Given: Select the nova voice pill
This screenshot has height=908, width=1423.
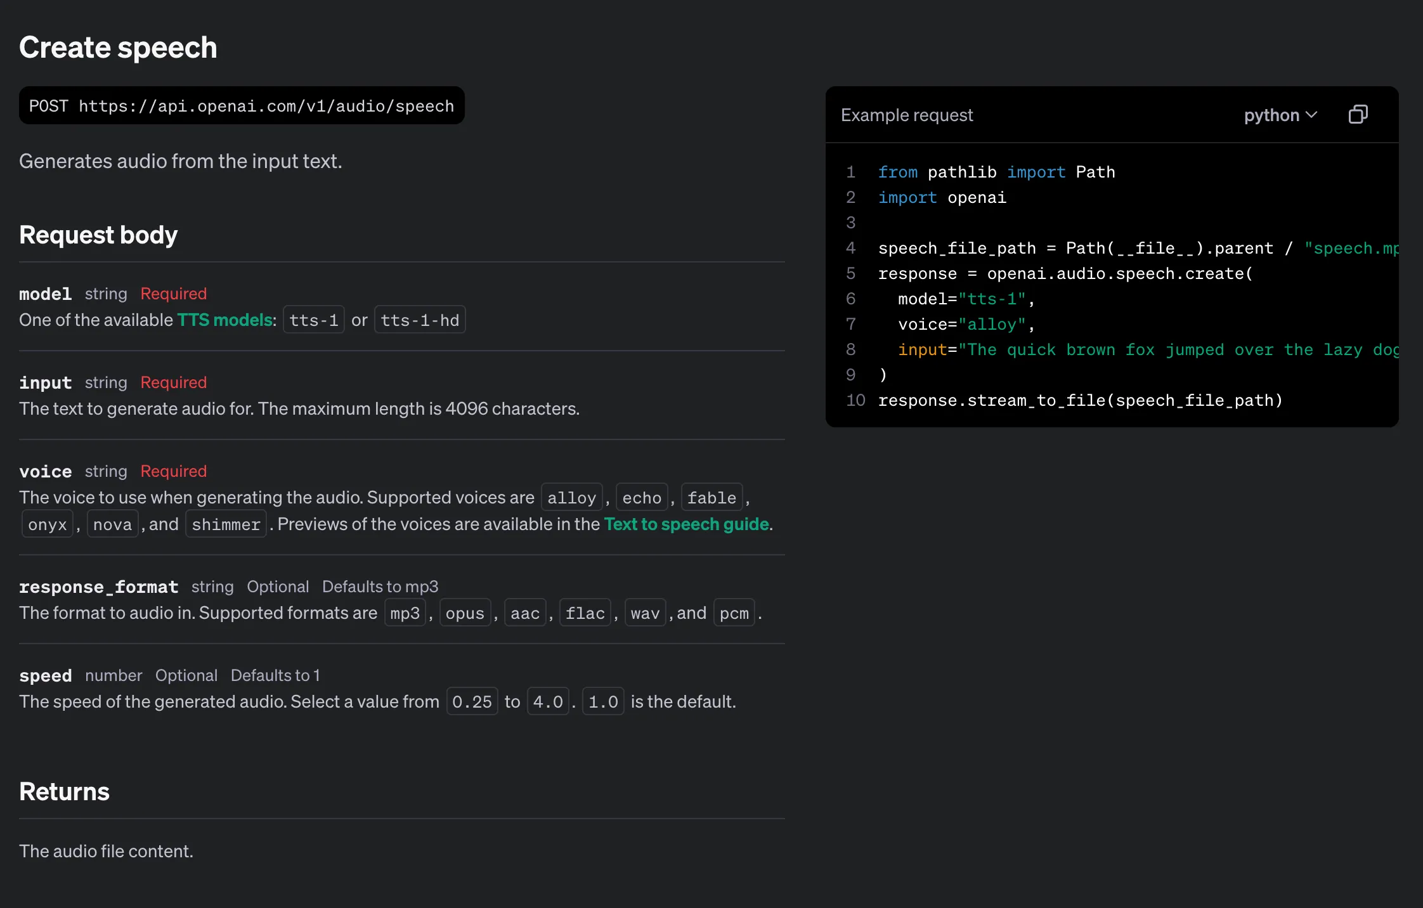Looking at the screenshot, I should [112, 524].
